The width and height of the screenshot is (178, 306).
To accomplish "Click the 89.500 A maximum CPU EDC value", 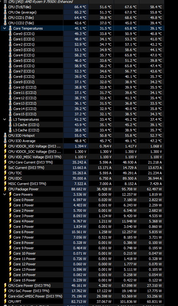I will (129, 178).
